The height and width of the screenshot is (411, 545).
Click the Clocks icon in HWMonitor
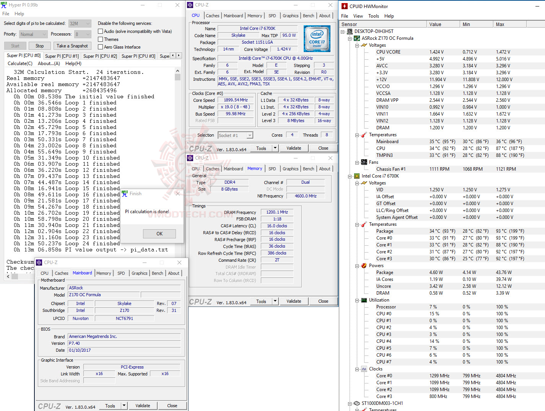[x=364, y=369]
